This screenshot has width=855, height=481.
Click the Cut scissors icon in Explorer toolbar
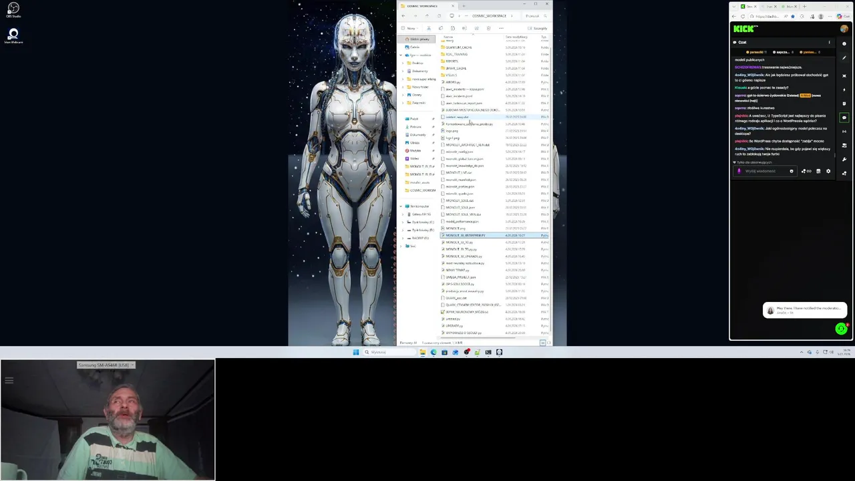428,28
